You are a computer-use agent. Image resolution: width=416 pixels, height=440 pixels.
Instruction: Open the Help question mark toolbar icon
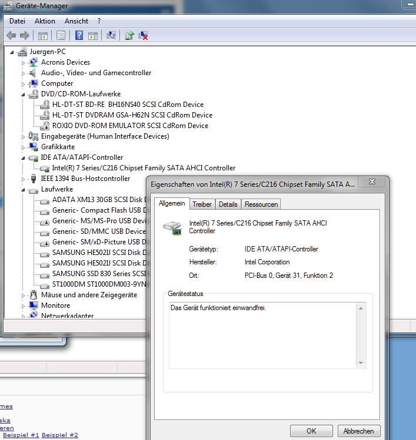(79, 35)
